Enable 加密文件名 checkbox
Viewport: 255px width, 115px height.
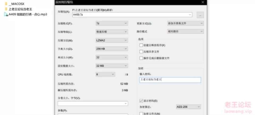point(141,114)
